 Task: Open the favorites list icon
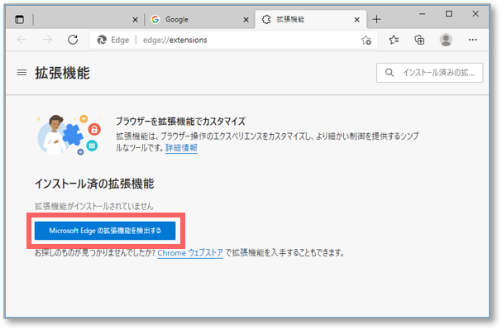point(394,40)
